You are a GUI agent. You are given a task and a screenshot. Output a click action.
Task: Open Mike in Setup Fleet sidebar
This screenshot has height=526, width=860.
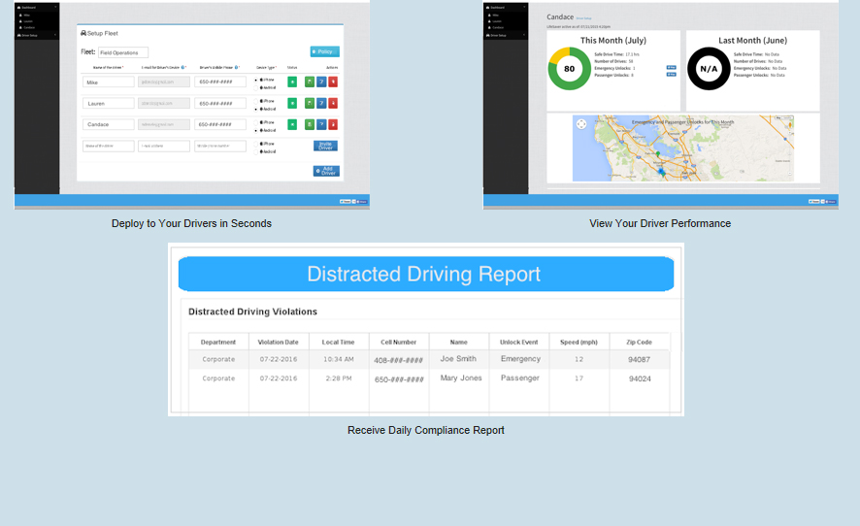25,15
